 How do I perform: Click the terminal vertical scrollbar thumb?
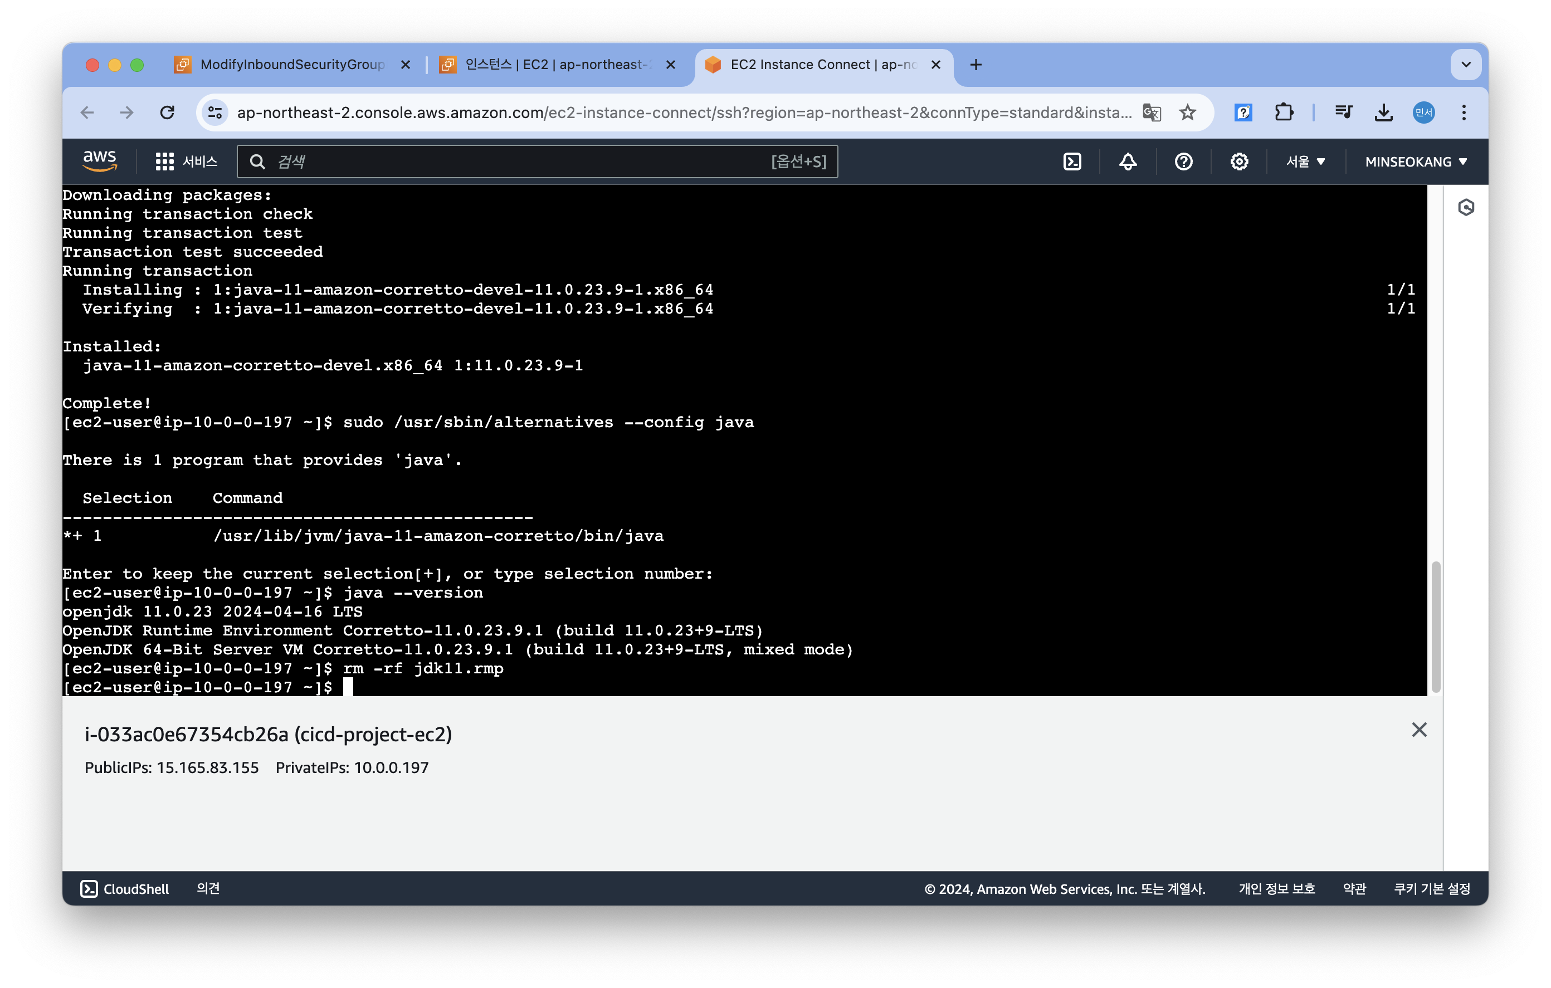point(1435,626)
